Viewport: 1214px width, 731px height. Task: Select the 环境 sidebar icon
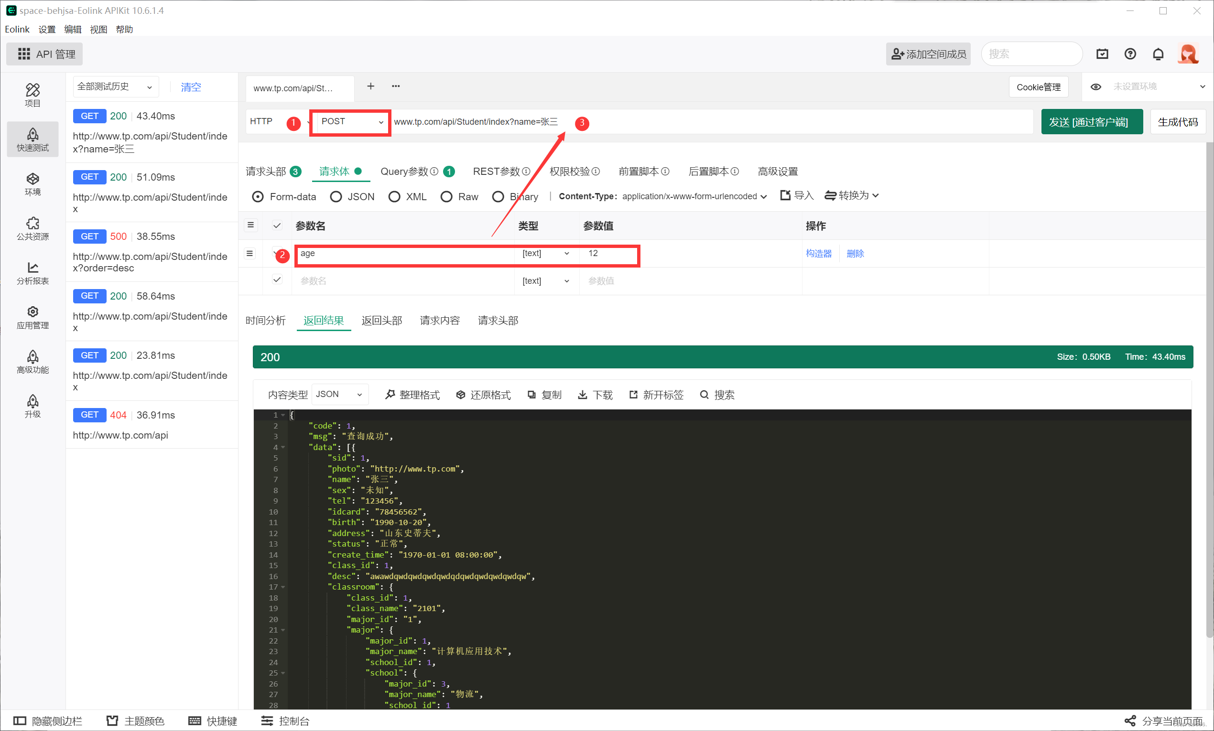point(33,184)
